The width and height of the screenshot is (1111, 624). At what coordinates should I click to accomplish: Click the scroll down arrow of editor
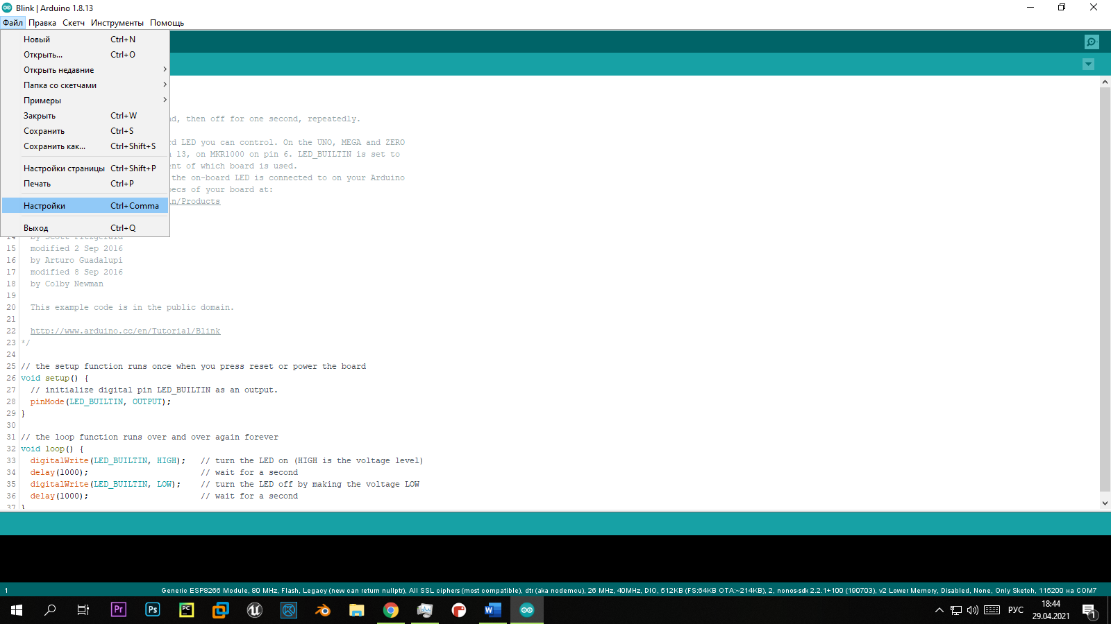point(1105,503)
